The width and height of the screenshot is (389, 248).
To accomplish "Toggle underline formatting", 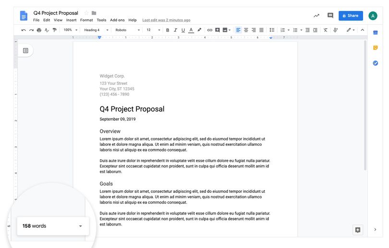I will tap(183, 30).
